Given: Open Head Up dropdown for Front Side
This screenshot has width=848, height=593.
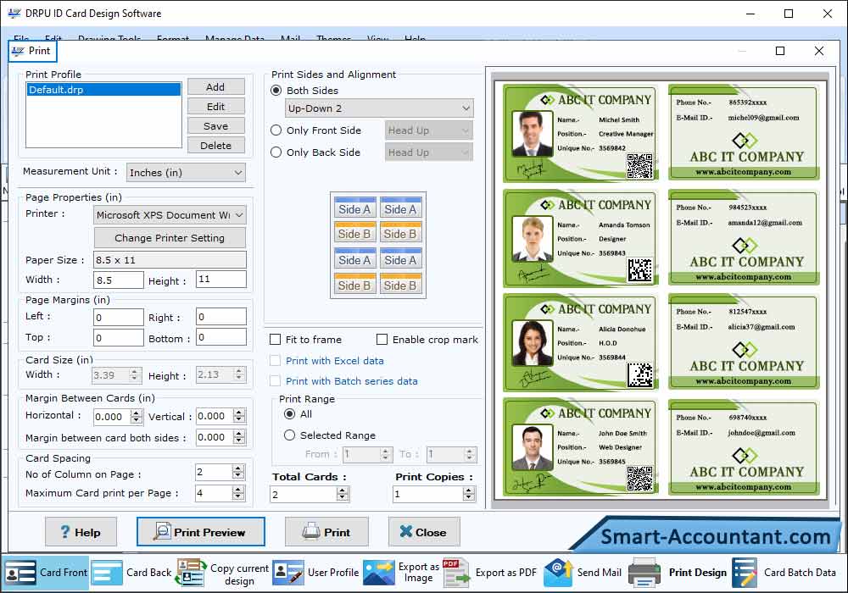Looking at the screenshot, I should pyautogui.click(x=429, y=130).
